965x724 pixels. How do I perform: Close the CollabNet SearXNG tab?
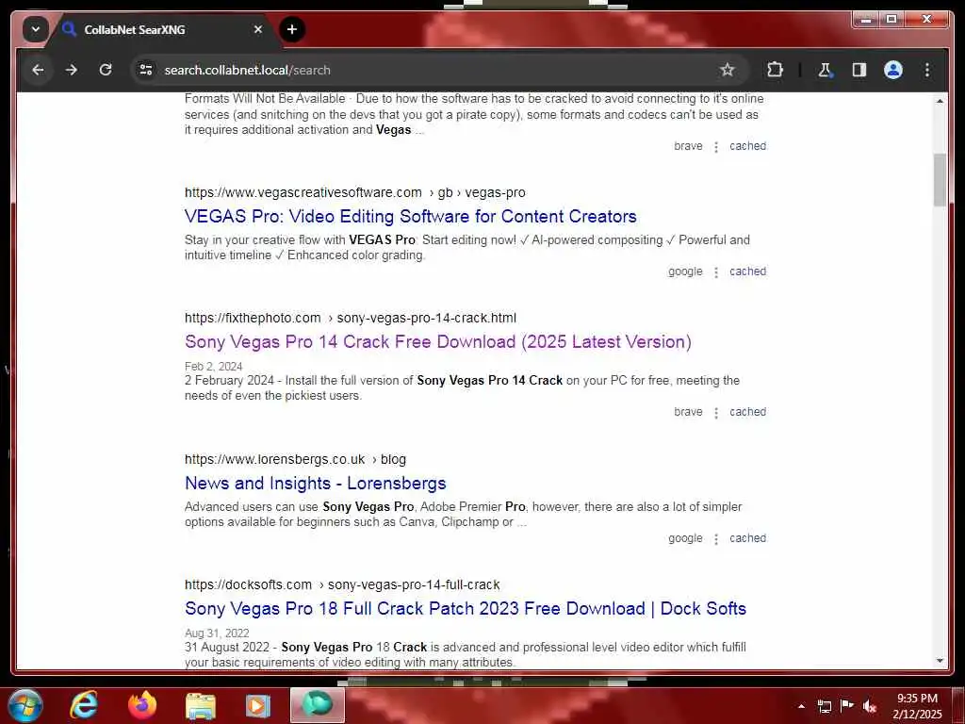coord(258,29)
